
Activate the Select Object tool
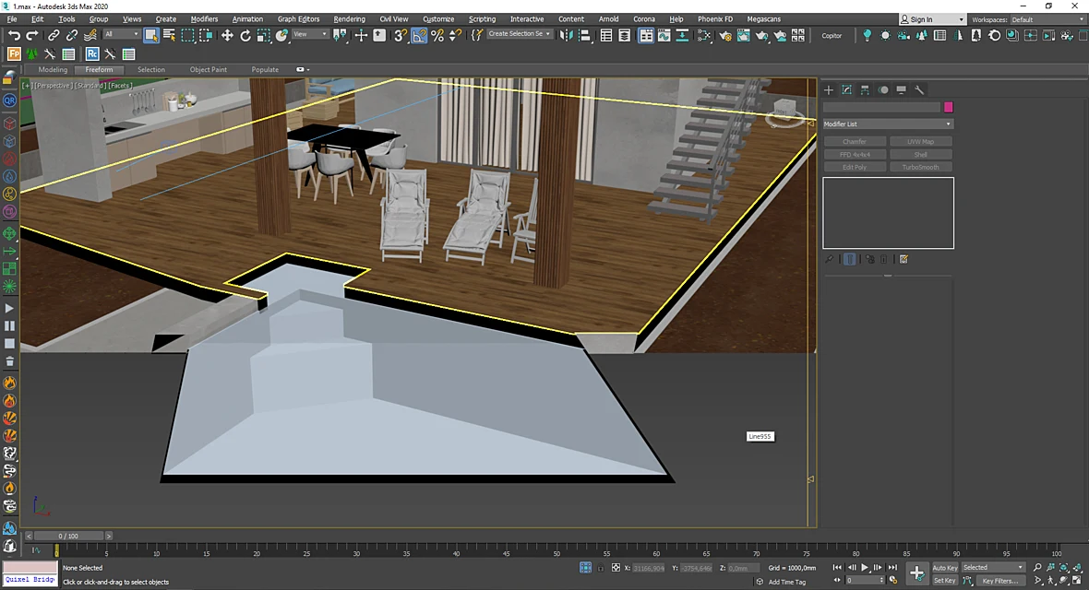[150, 35]
